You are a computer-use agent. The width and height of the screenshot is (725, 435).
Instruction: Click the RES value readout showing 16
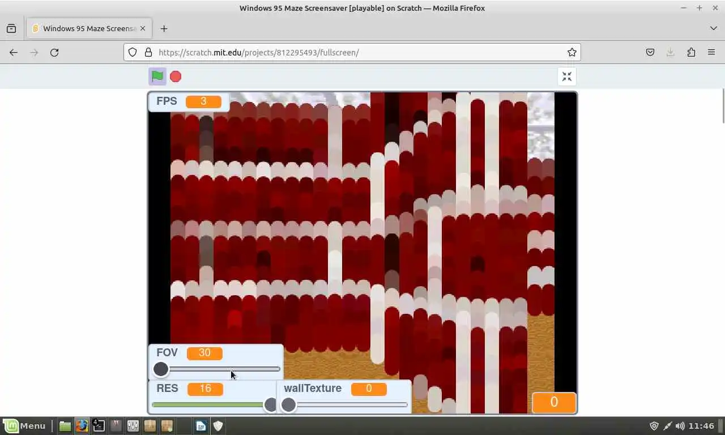205,389
